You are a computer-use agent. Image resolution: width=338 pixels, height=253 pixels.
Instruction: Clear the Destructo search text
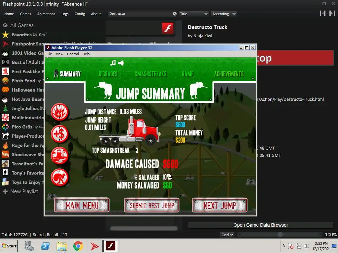click(175, 14)
